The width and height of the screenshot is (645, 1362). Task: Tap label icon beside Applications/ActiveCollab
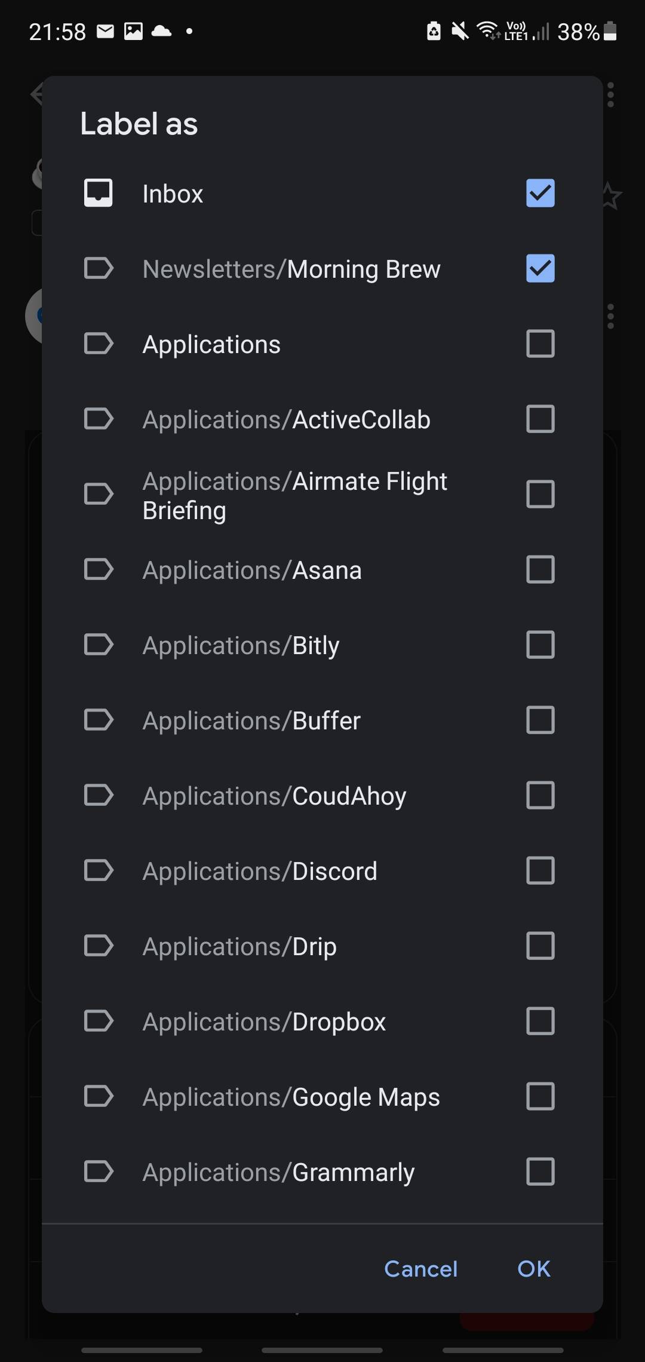coord(99,419)
